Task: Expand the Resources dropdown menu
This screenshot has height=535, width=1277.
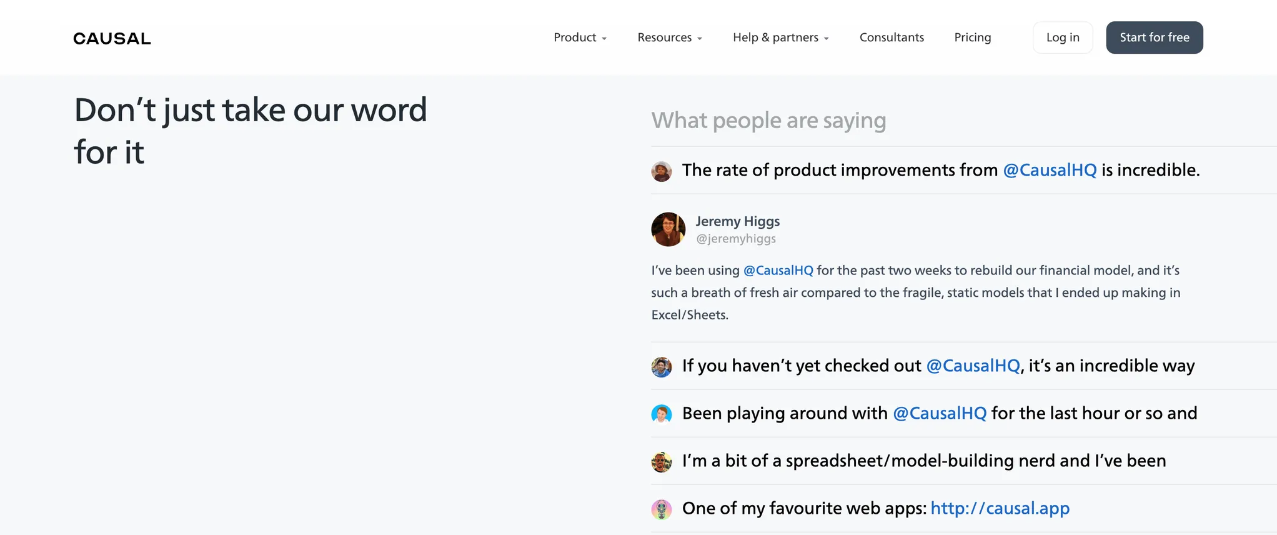Action: (670, 37)
